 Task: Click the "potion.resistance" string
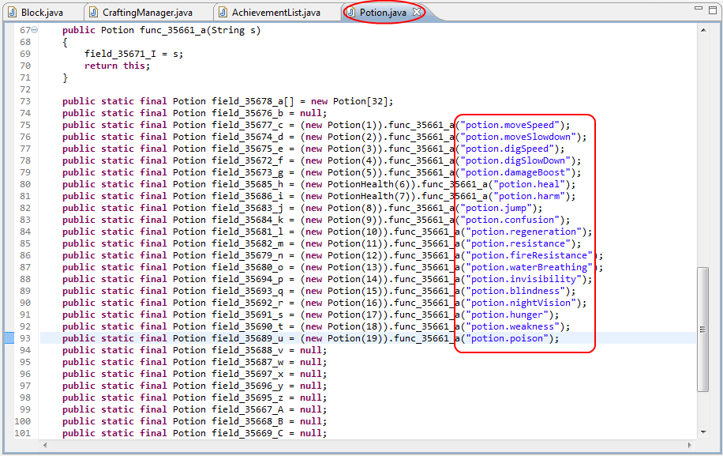(x=518, y=243)
